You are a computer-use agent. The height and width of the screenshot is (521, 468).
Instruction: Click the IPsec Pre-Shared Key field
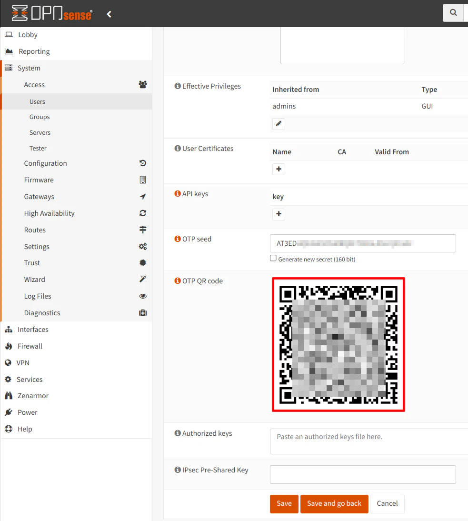click(x=363, y=474)
